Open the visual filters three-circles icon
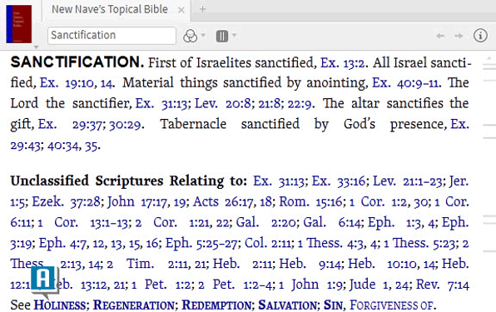 tap(190, 36)
